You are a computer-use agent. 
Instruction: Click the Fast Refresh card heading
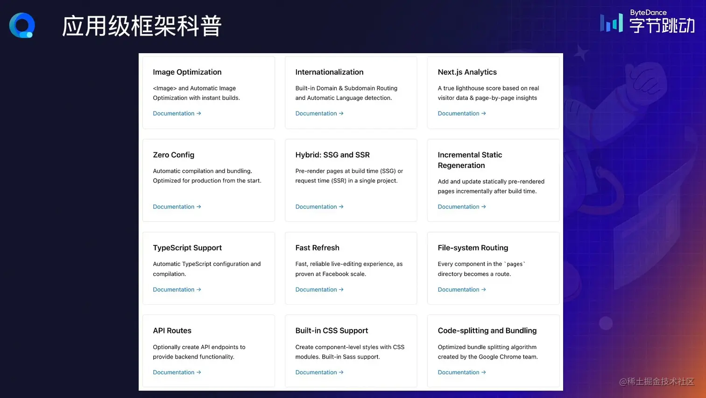[x=317, y=248]
